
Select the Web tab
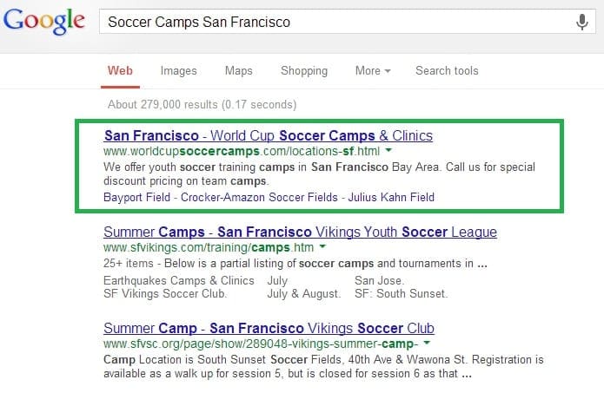(120, 71)
